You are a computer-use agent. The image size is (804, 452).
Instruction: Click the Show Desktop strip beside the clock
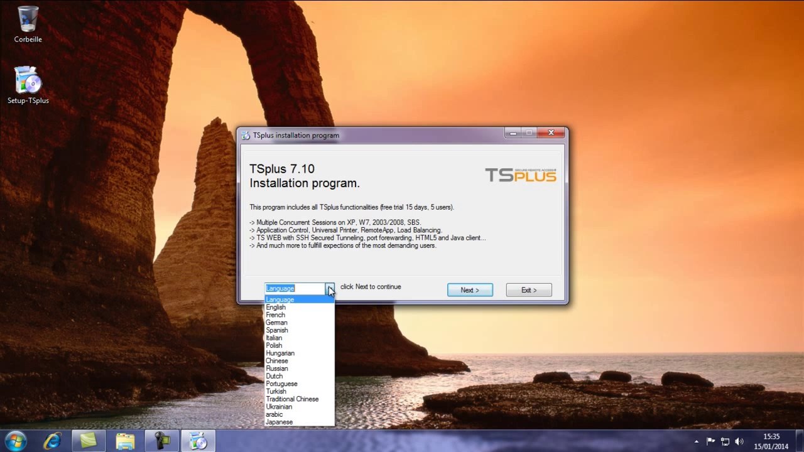799,441
